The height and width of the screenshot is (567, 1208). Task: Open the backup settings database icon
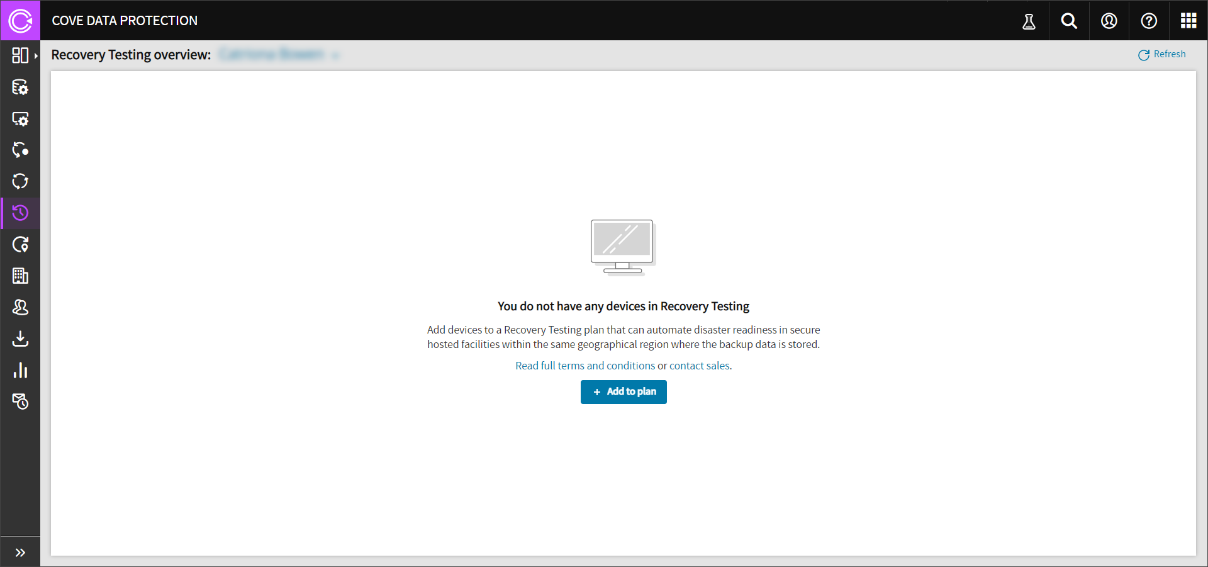pyautogui.click(x=20, y=87)
